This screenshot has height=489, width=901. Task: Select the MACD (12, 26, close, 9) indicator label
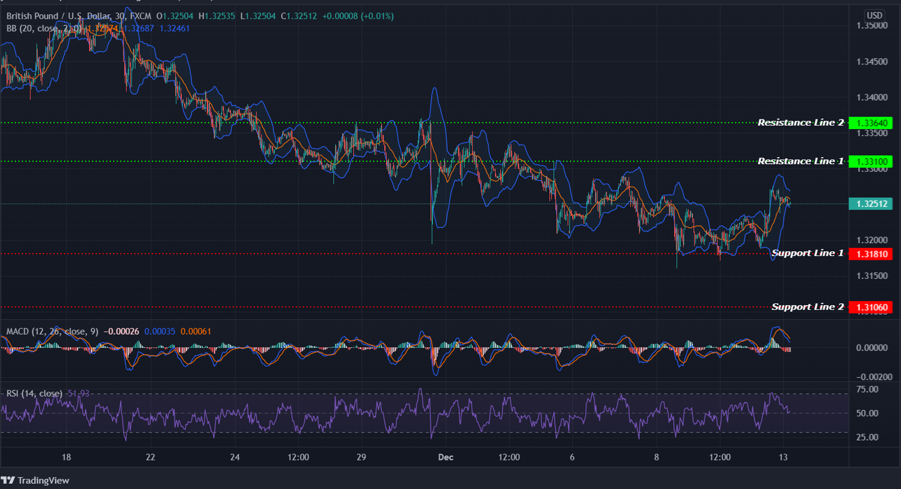point(52,331)
